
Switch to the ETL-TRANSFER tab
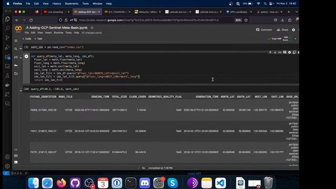point(117,12)
